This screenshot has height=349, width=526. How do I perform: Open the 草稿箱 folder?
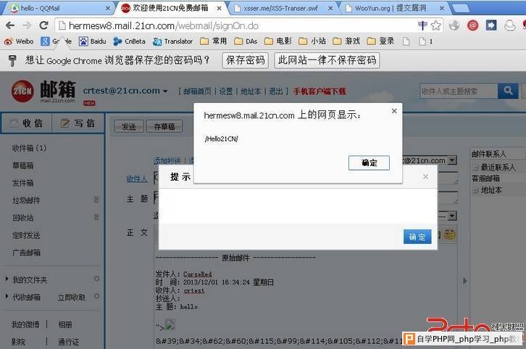[22, 165]
